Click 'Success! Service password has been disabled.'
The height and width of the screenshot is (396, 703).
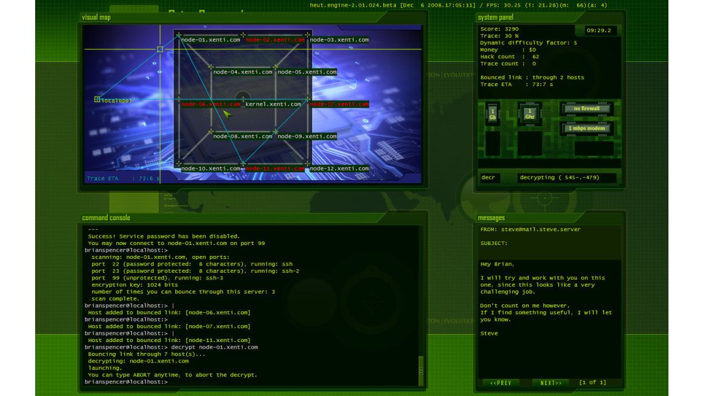pyautogui.click(x=164, y=237)
